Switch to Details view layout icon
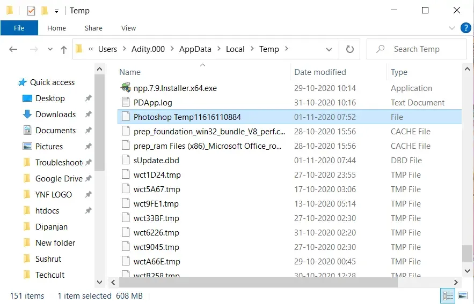474x304 pixels. point(448,296)
